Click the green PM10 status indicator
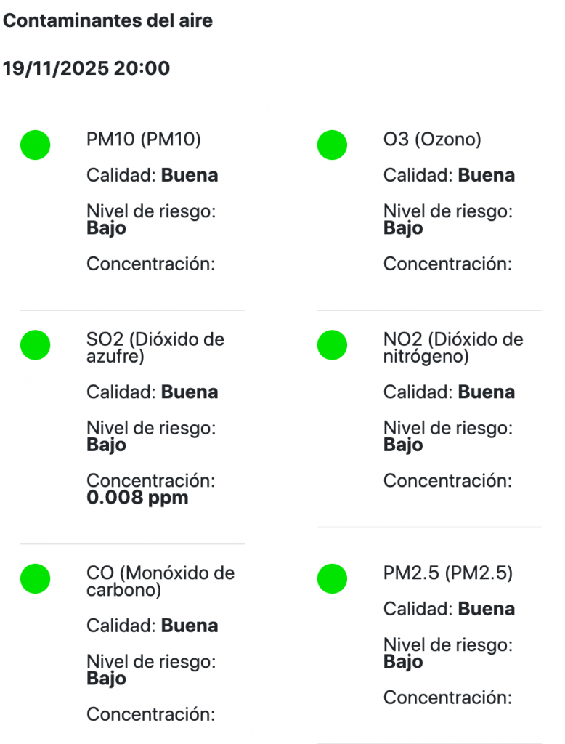The height and width of the screenshot is (744, 565). pos(35,145)
